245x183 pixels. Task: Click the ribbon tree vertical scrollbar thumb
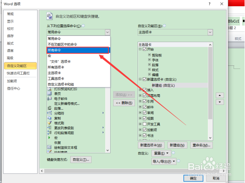pos(210,83)
